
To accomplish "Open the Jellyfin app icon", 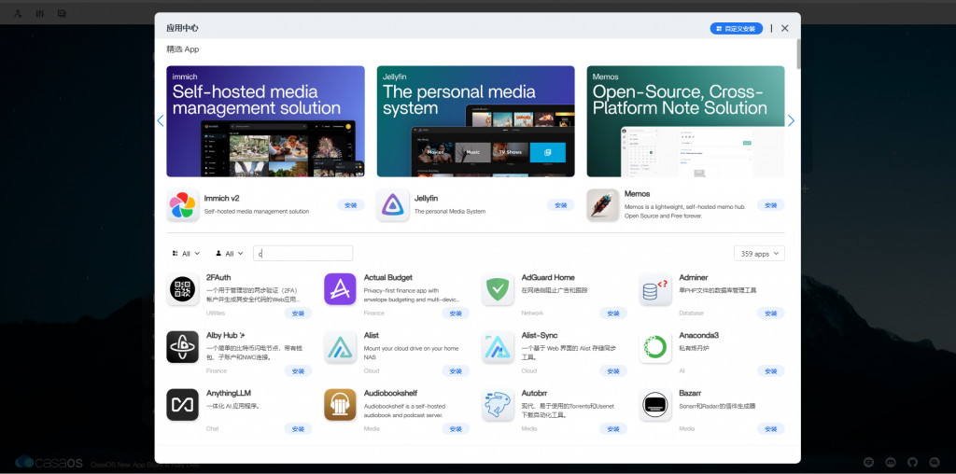I will [392, 205].
